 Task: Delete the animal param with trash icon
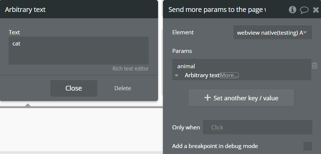[x=315, y=66]
